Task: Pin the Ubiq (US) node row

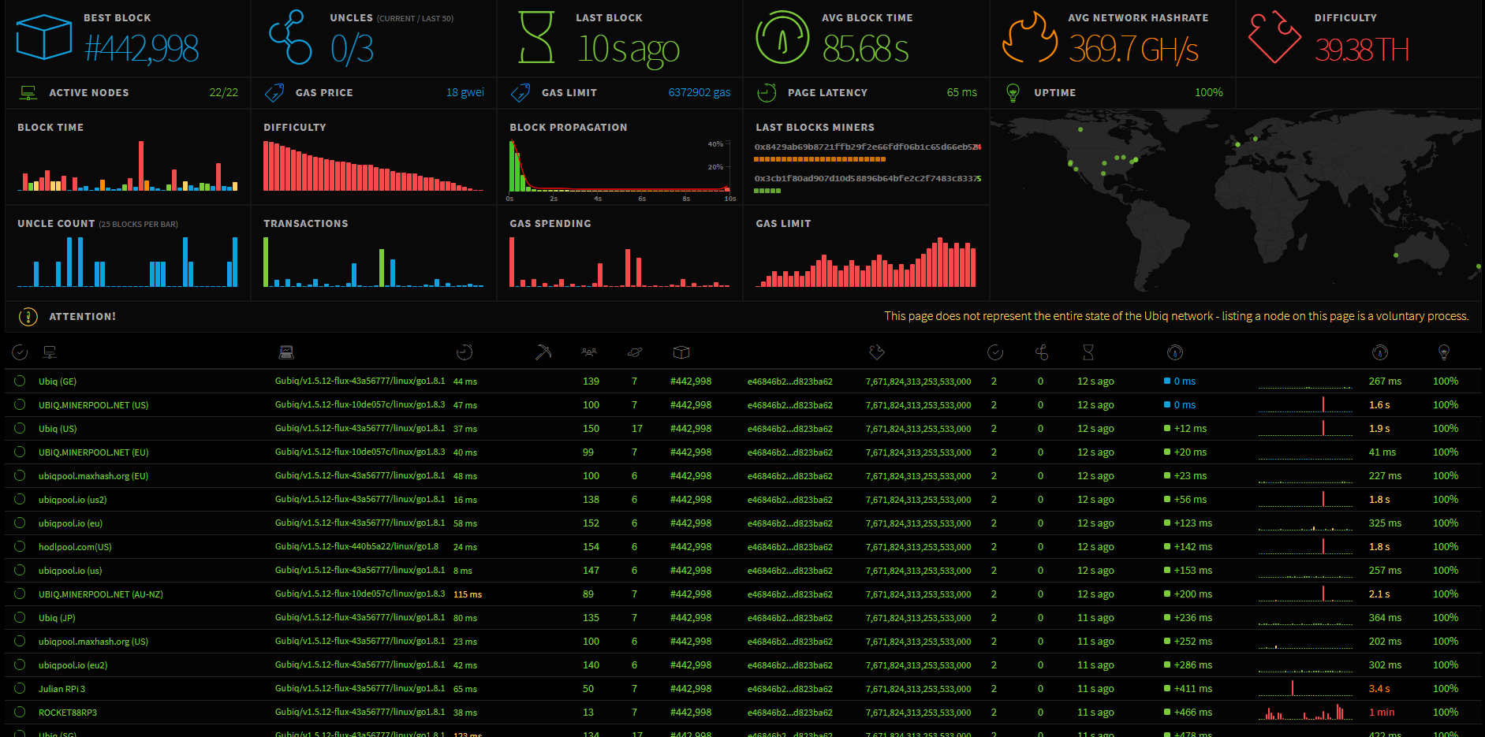Action: point(20,428)
